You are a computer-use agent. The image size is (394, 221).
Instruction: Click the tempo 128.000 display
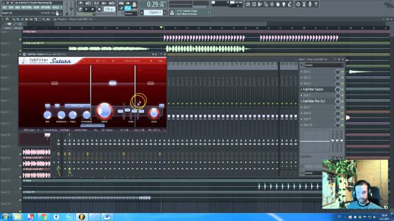pos(109,10)
